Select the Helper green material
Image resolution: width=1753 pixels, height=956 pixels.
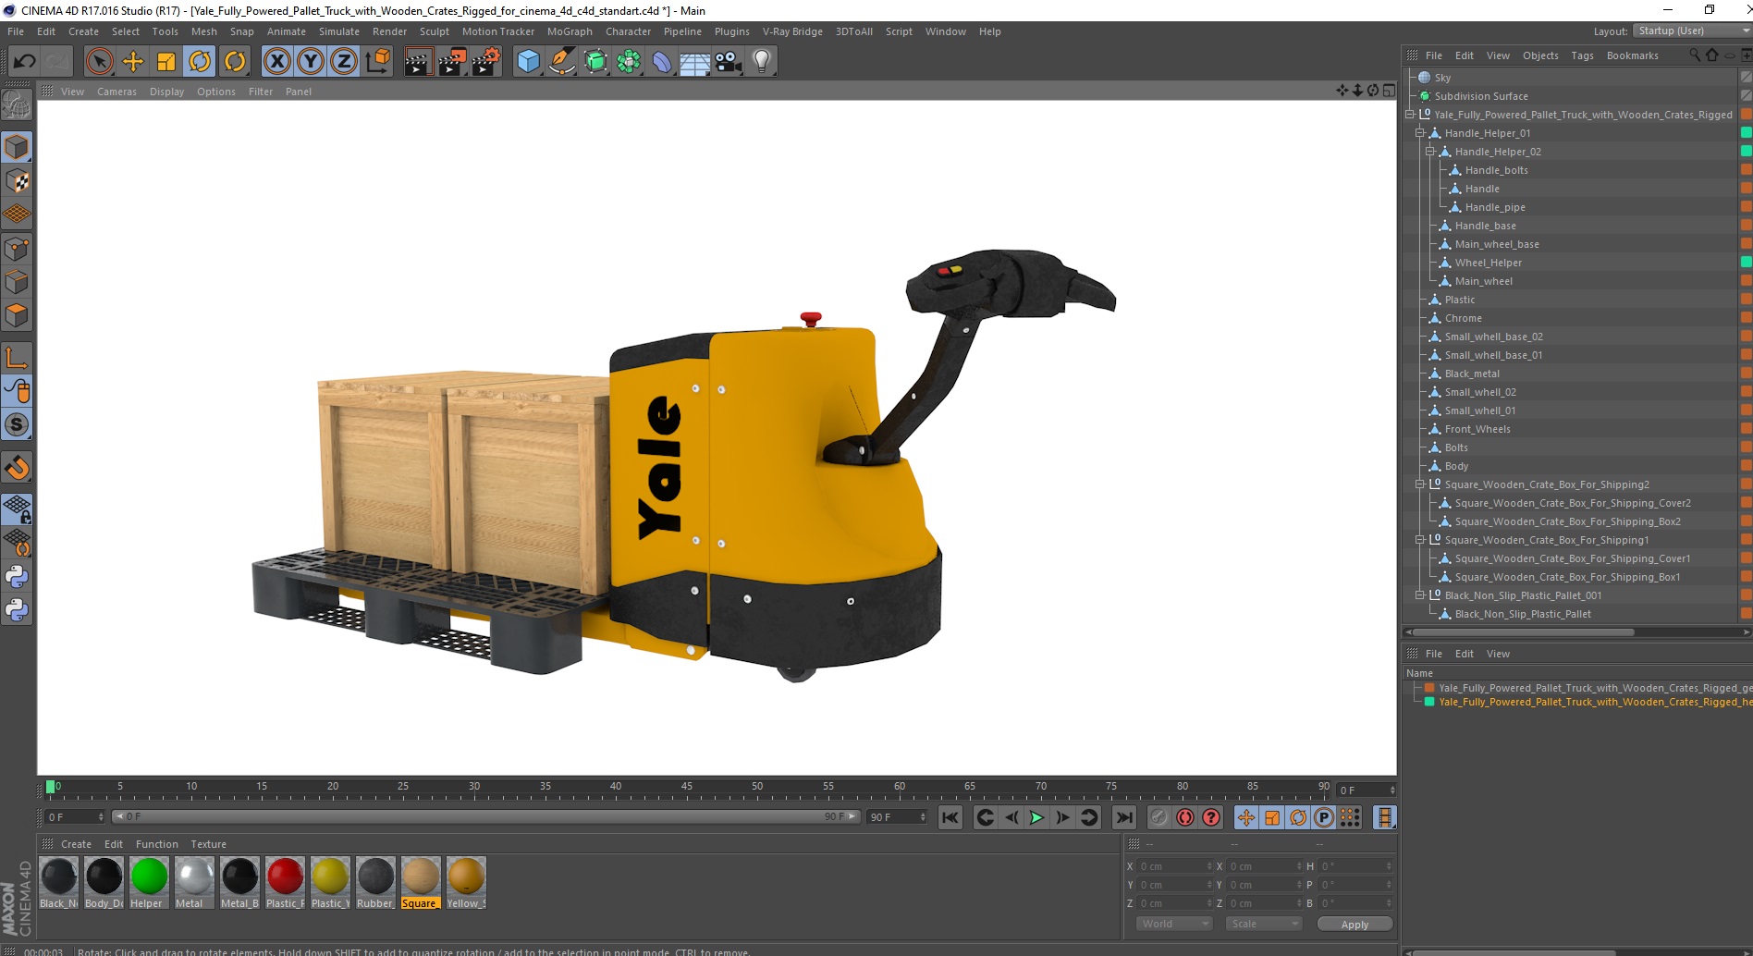click(x=149, y=883)
